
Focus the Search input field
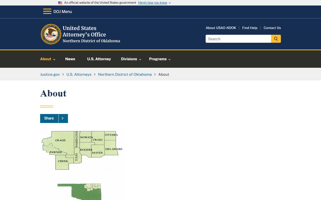point(238,39)
